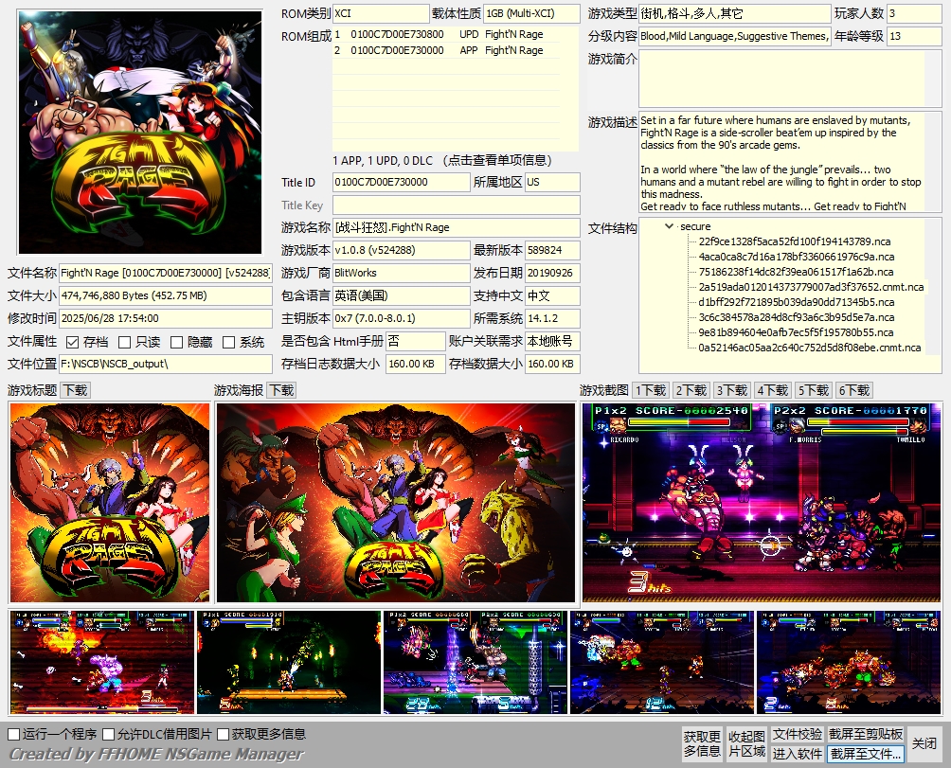Select the 2a519ada...cnmt.nca file entry

tap(811, 287)
